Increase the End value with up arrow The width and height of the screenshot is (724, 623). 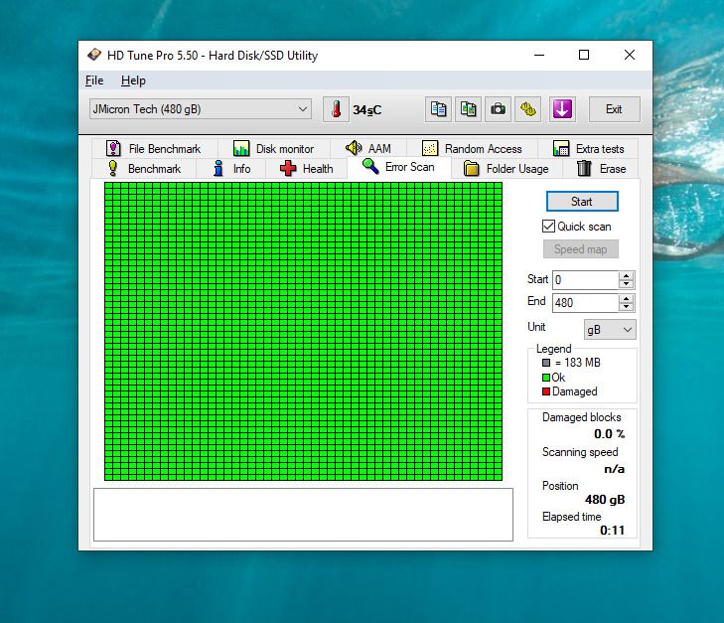[626, 299]
